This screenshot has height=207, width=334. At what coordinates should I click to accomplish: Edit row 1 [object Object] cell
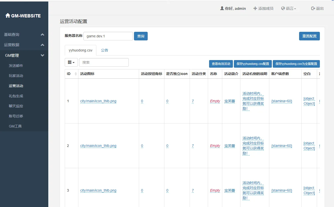309,101
